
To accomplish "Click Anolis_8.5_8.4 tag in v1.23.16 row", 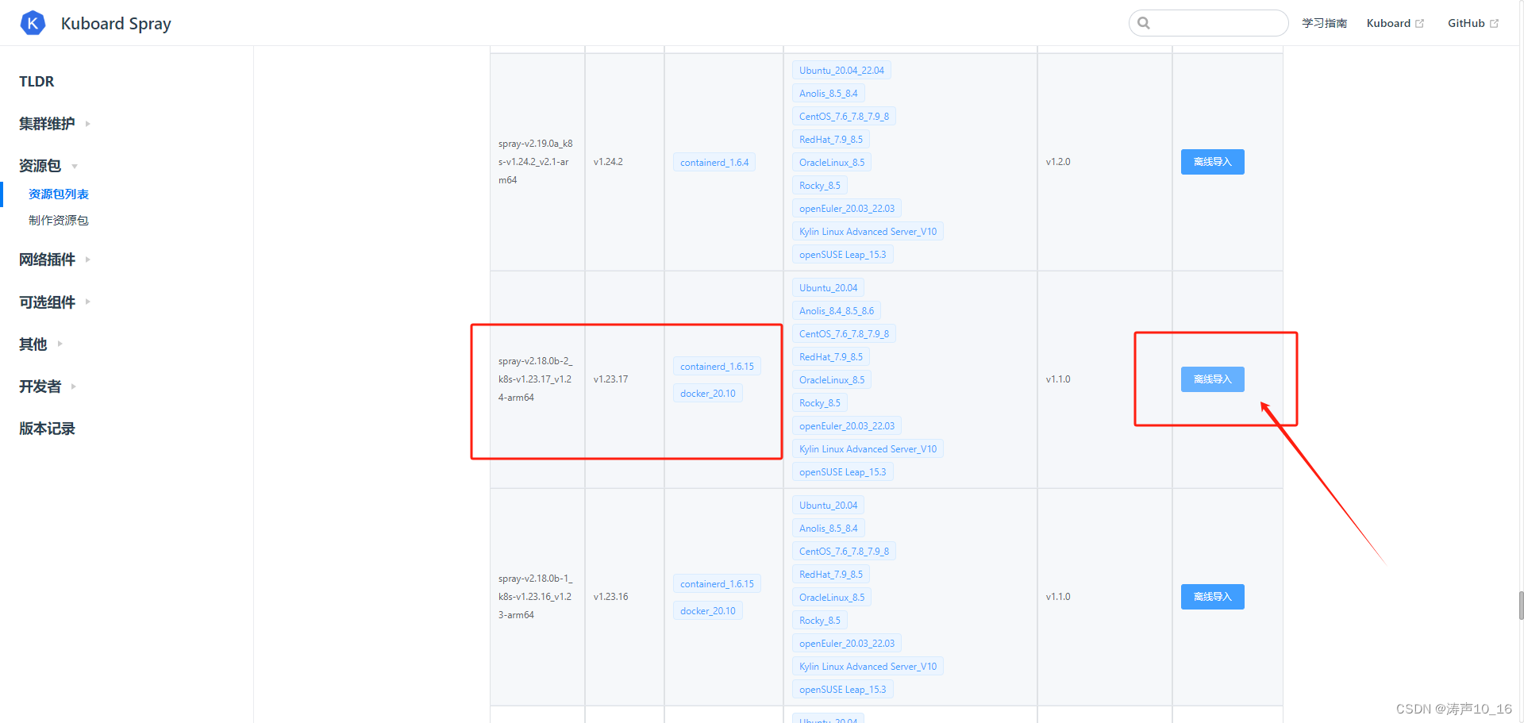I will pos(828,528).
